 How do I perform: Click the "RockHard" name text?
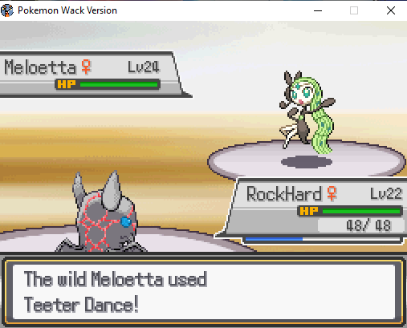pos(283,193)
